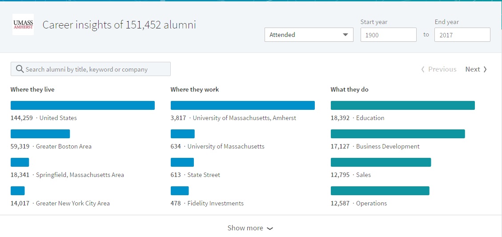The height and width of the screenshot is (237, 502).
Task: Click the Start year field showing 1900
Action: coord(388,35)
